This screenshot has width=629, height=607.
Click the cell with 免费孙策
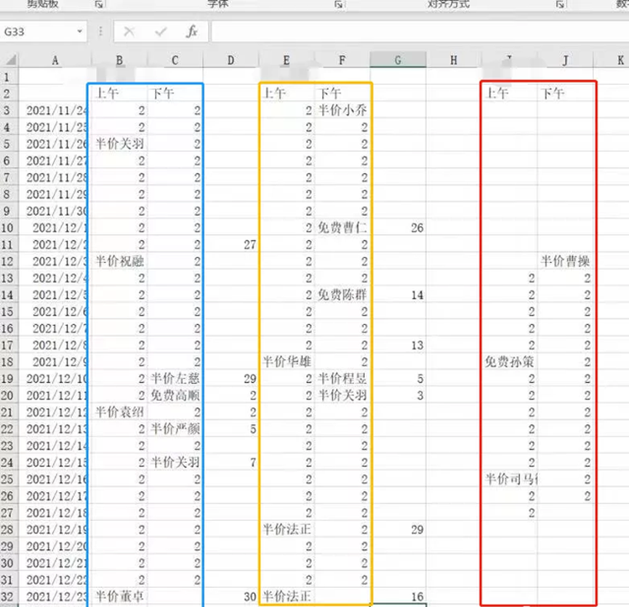click(x=510, y=362)
